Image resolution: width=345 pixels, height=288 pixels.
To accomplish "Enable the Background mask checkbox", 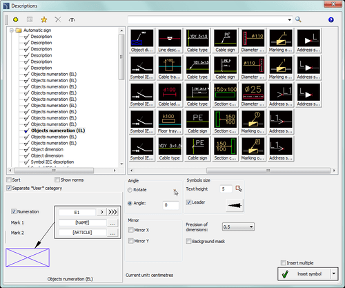I will coord(188,241).
